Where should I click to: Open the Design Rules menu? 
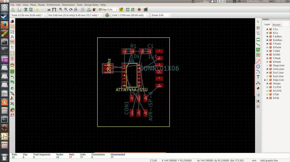[x=91, y=5]
